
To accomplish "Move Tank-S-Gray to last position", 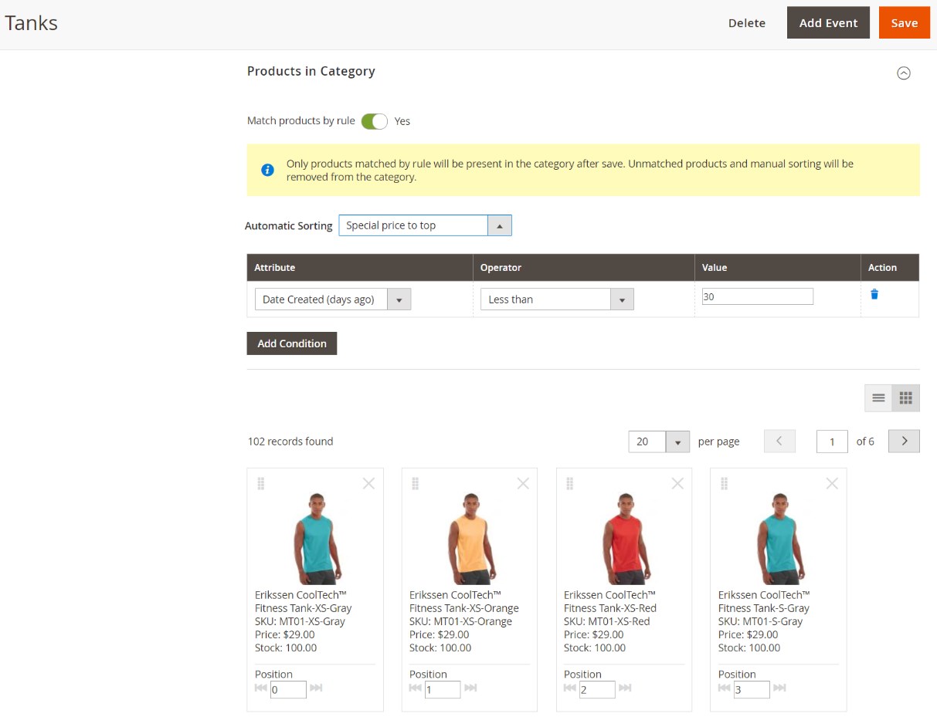I will click(x=779, y=688).
